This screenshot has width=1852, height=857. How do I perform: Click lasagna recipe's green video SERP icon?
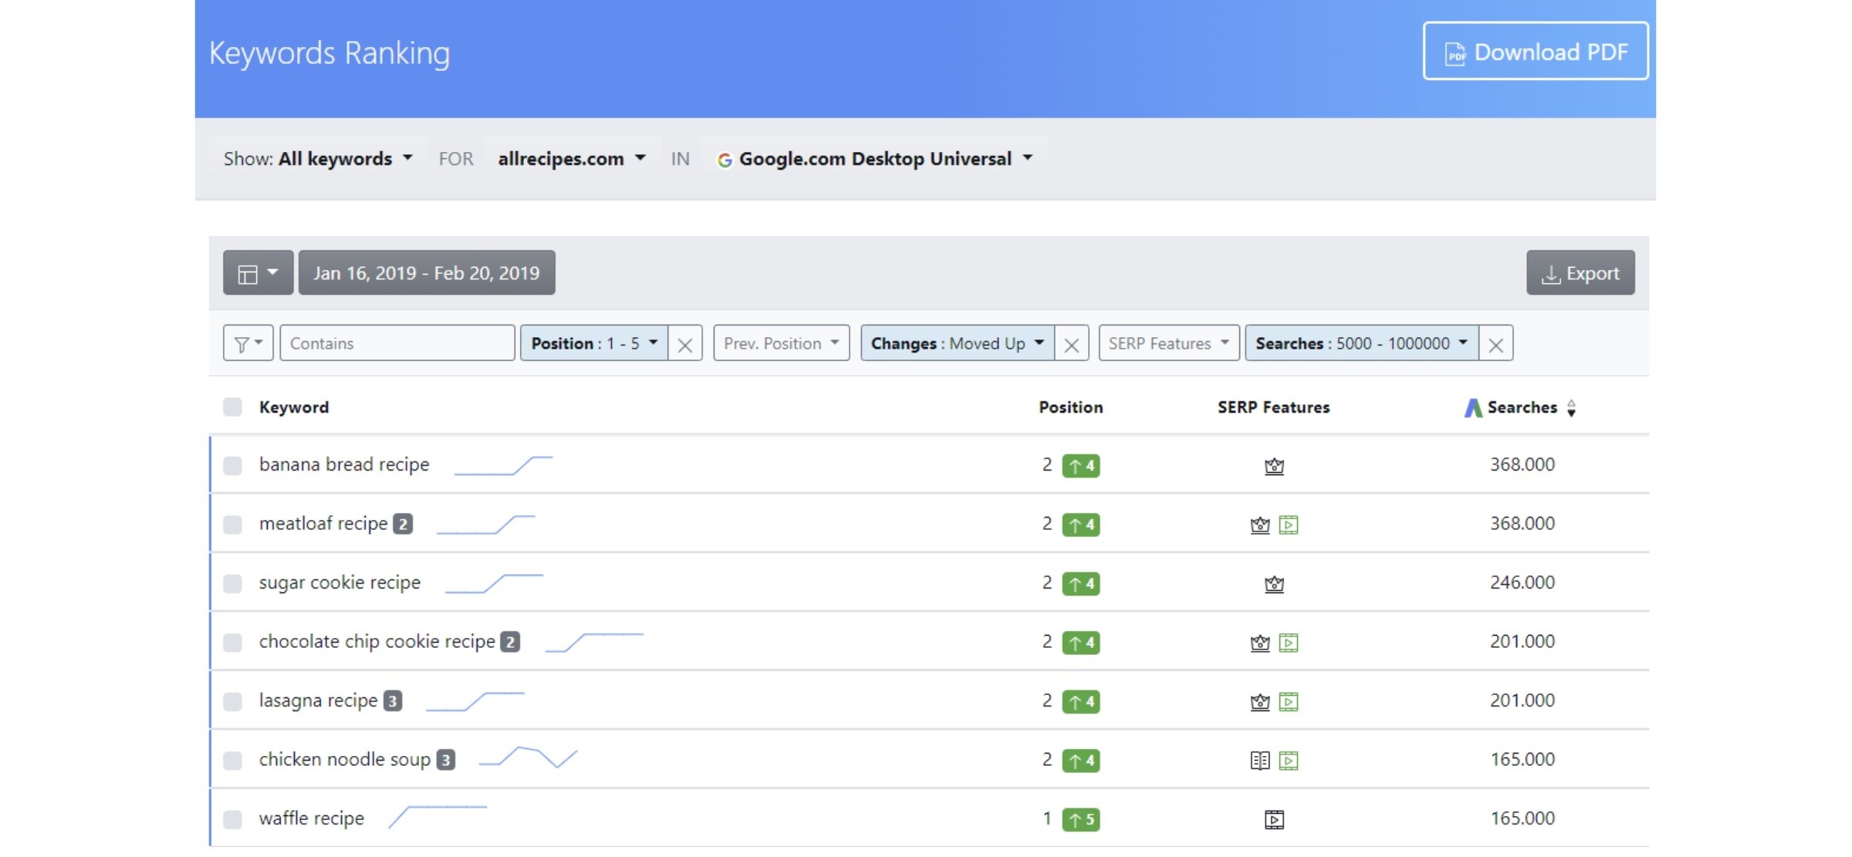pos(1289,702)
